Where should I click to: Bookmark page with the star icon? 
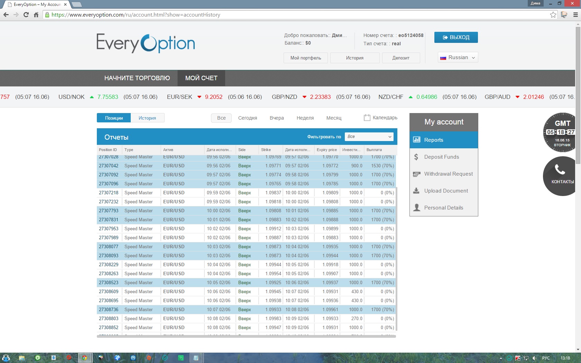pos(553,15)
